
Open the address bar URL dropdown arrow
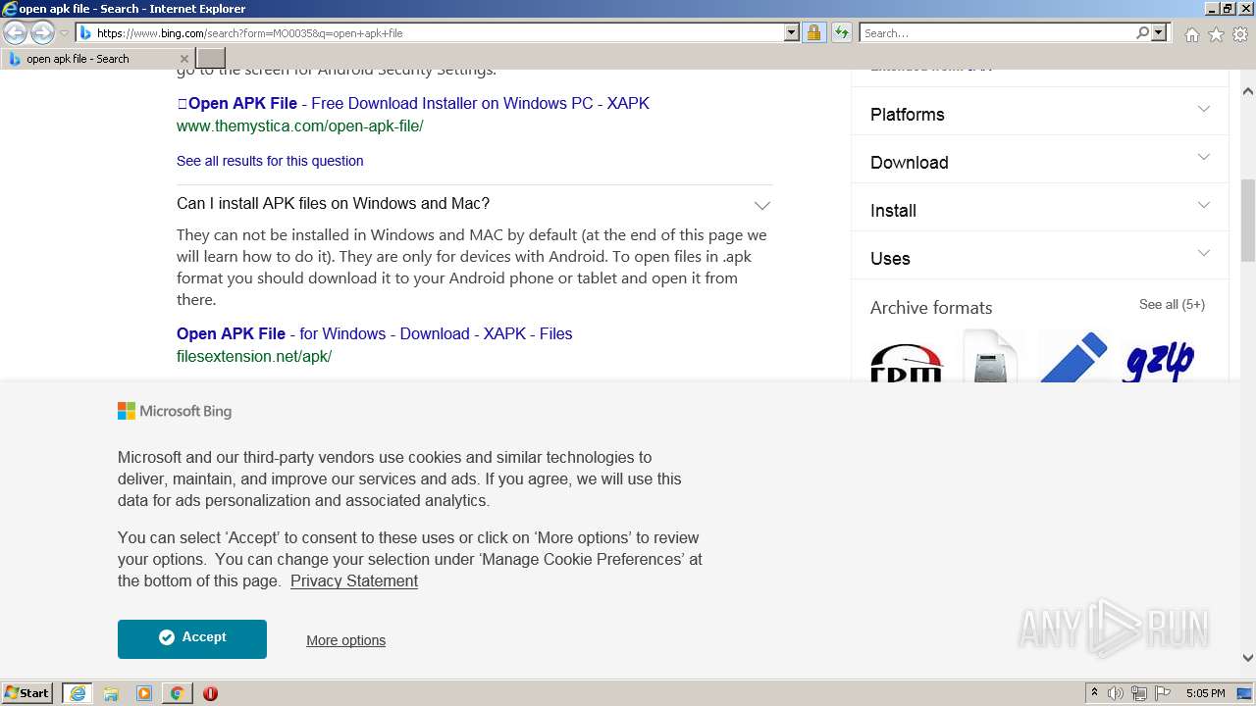coord(792,32)
